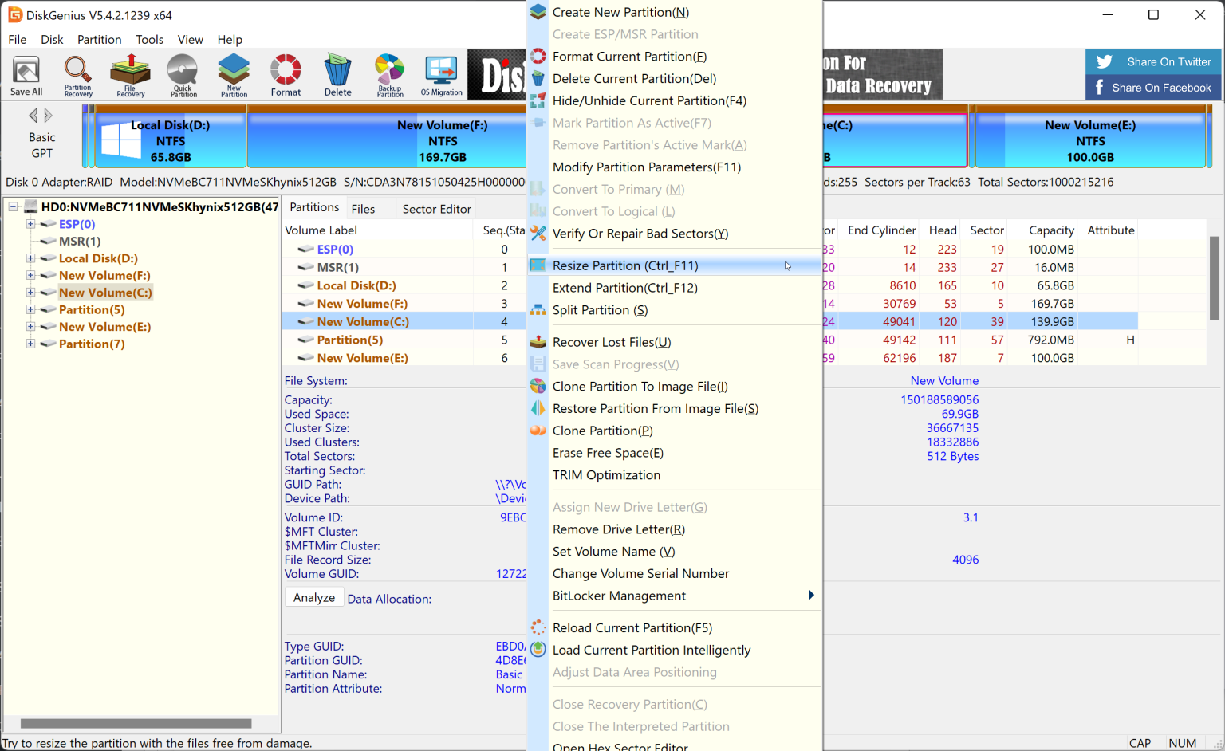Click the left navigation arrow above Basic GPT
Image resolution: width=1225 pixels, height=751 pixels.
[x=33, y=115]
